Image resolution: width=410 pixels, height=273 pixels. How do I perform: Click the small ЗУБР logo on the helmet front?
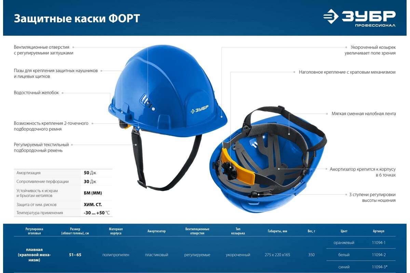coord(200,109)
